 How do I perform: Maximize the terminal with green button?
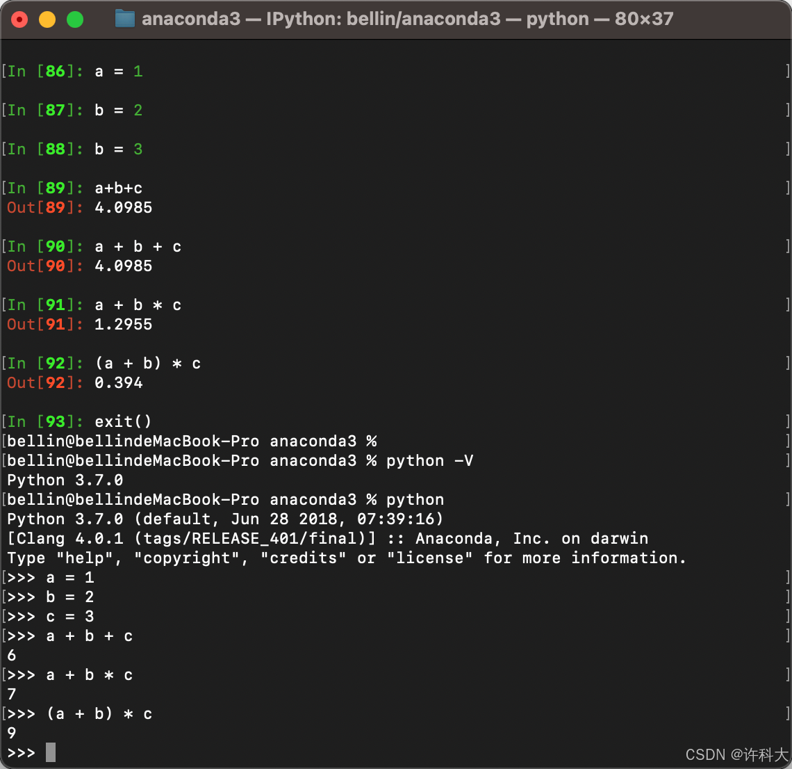pos(75,19)
